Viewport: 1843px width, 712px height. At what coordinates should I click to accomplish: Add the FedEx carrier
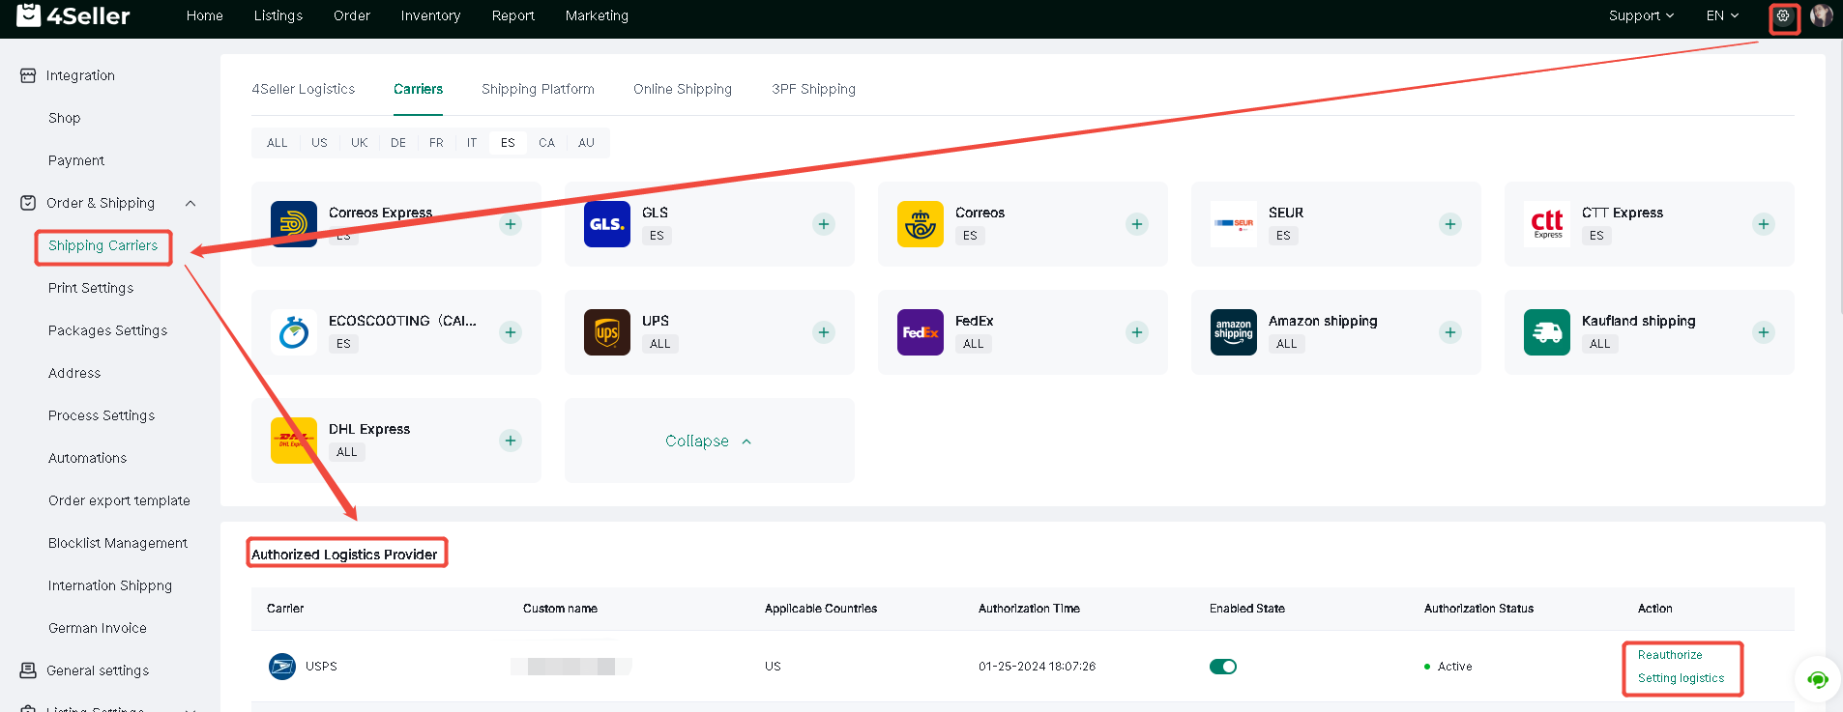pos(1137,332)
